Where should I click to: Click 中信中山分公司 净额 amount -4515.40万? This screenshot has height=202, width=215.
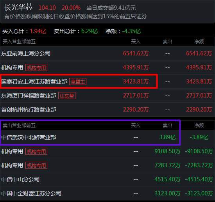click(199, 179)
